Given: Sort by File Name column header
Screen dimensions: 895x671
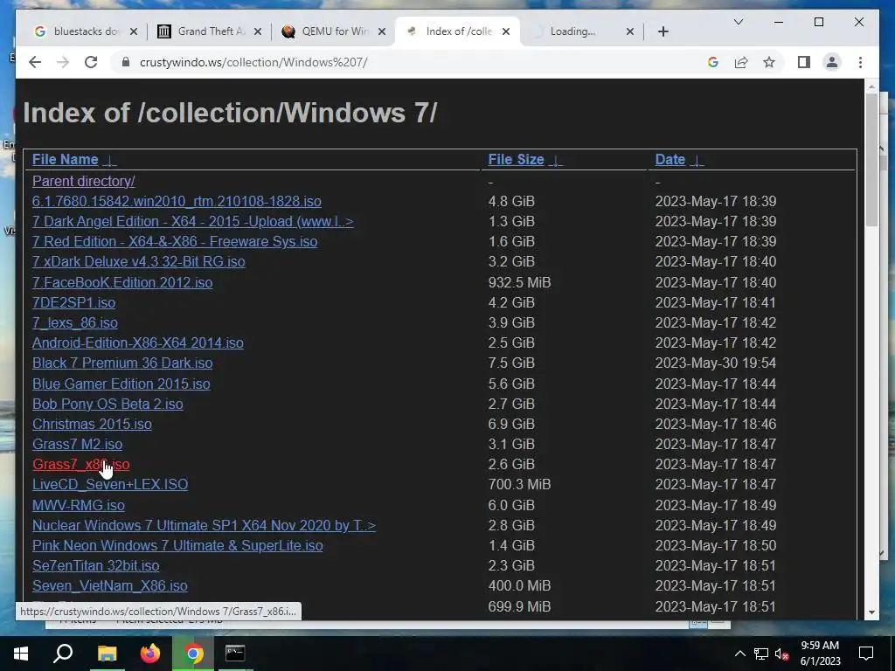Looking at the screenshot, I should click(x=65, y=159).
